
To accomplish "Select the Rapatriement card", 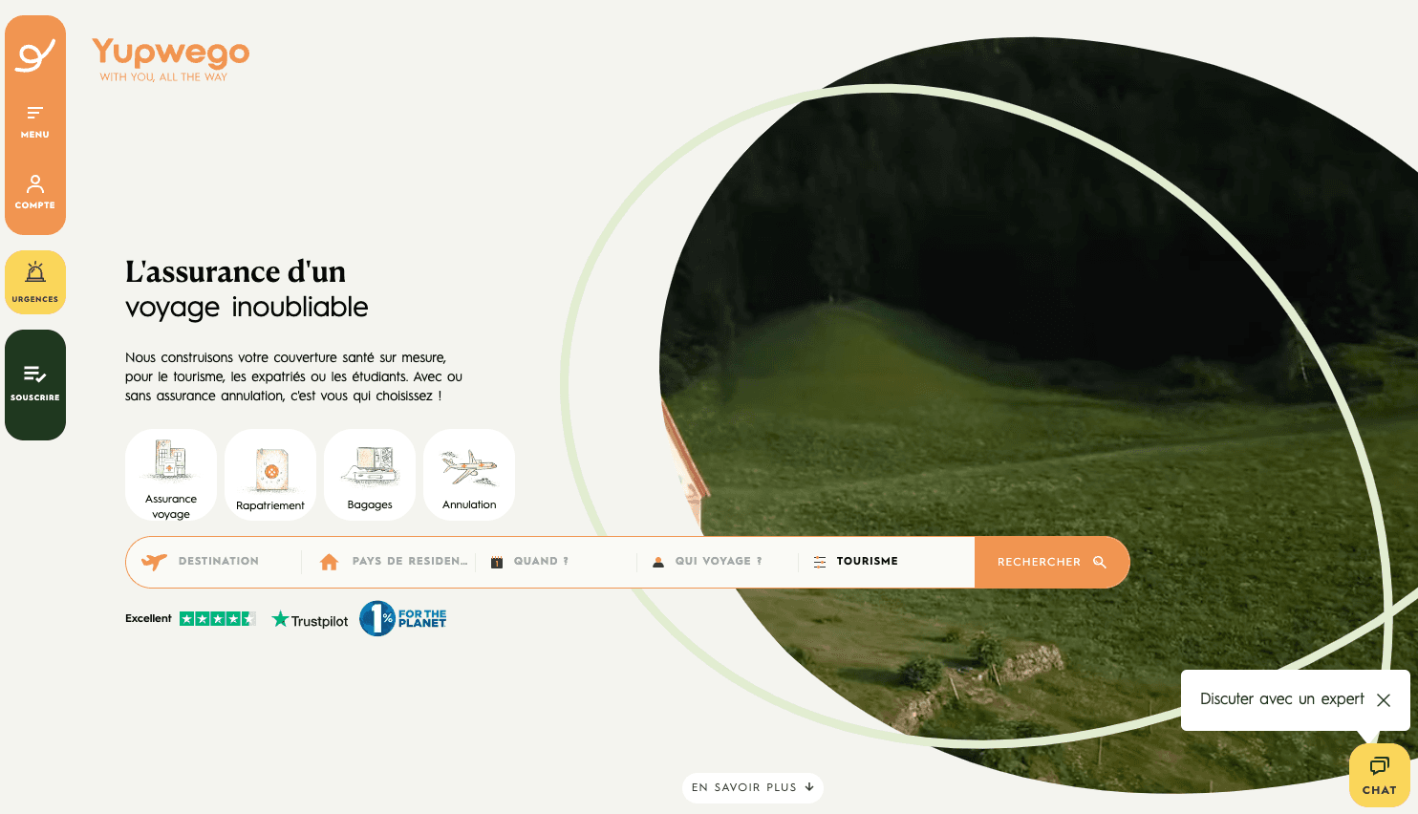I will coord(270,474).
